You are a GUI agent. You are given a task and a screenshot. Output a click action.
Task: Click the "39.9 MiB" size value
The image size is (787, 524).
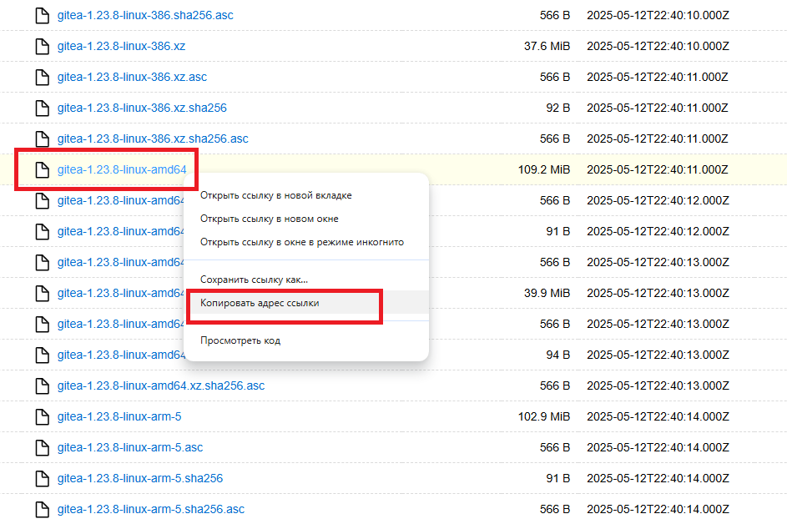click(x=547, y=293)
